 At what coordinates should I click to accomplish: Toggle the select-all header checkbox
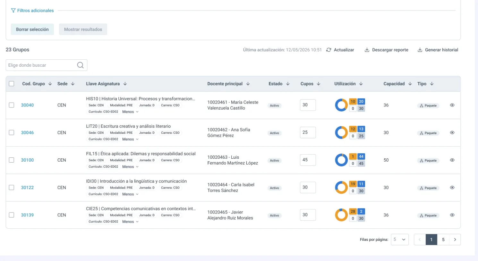[x=12, y=84]
